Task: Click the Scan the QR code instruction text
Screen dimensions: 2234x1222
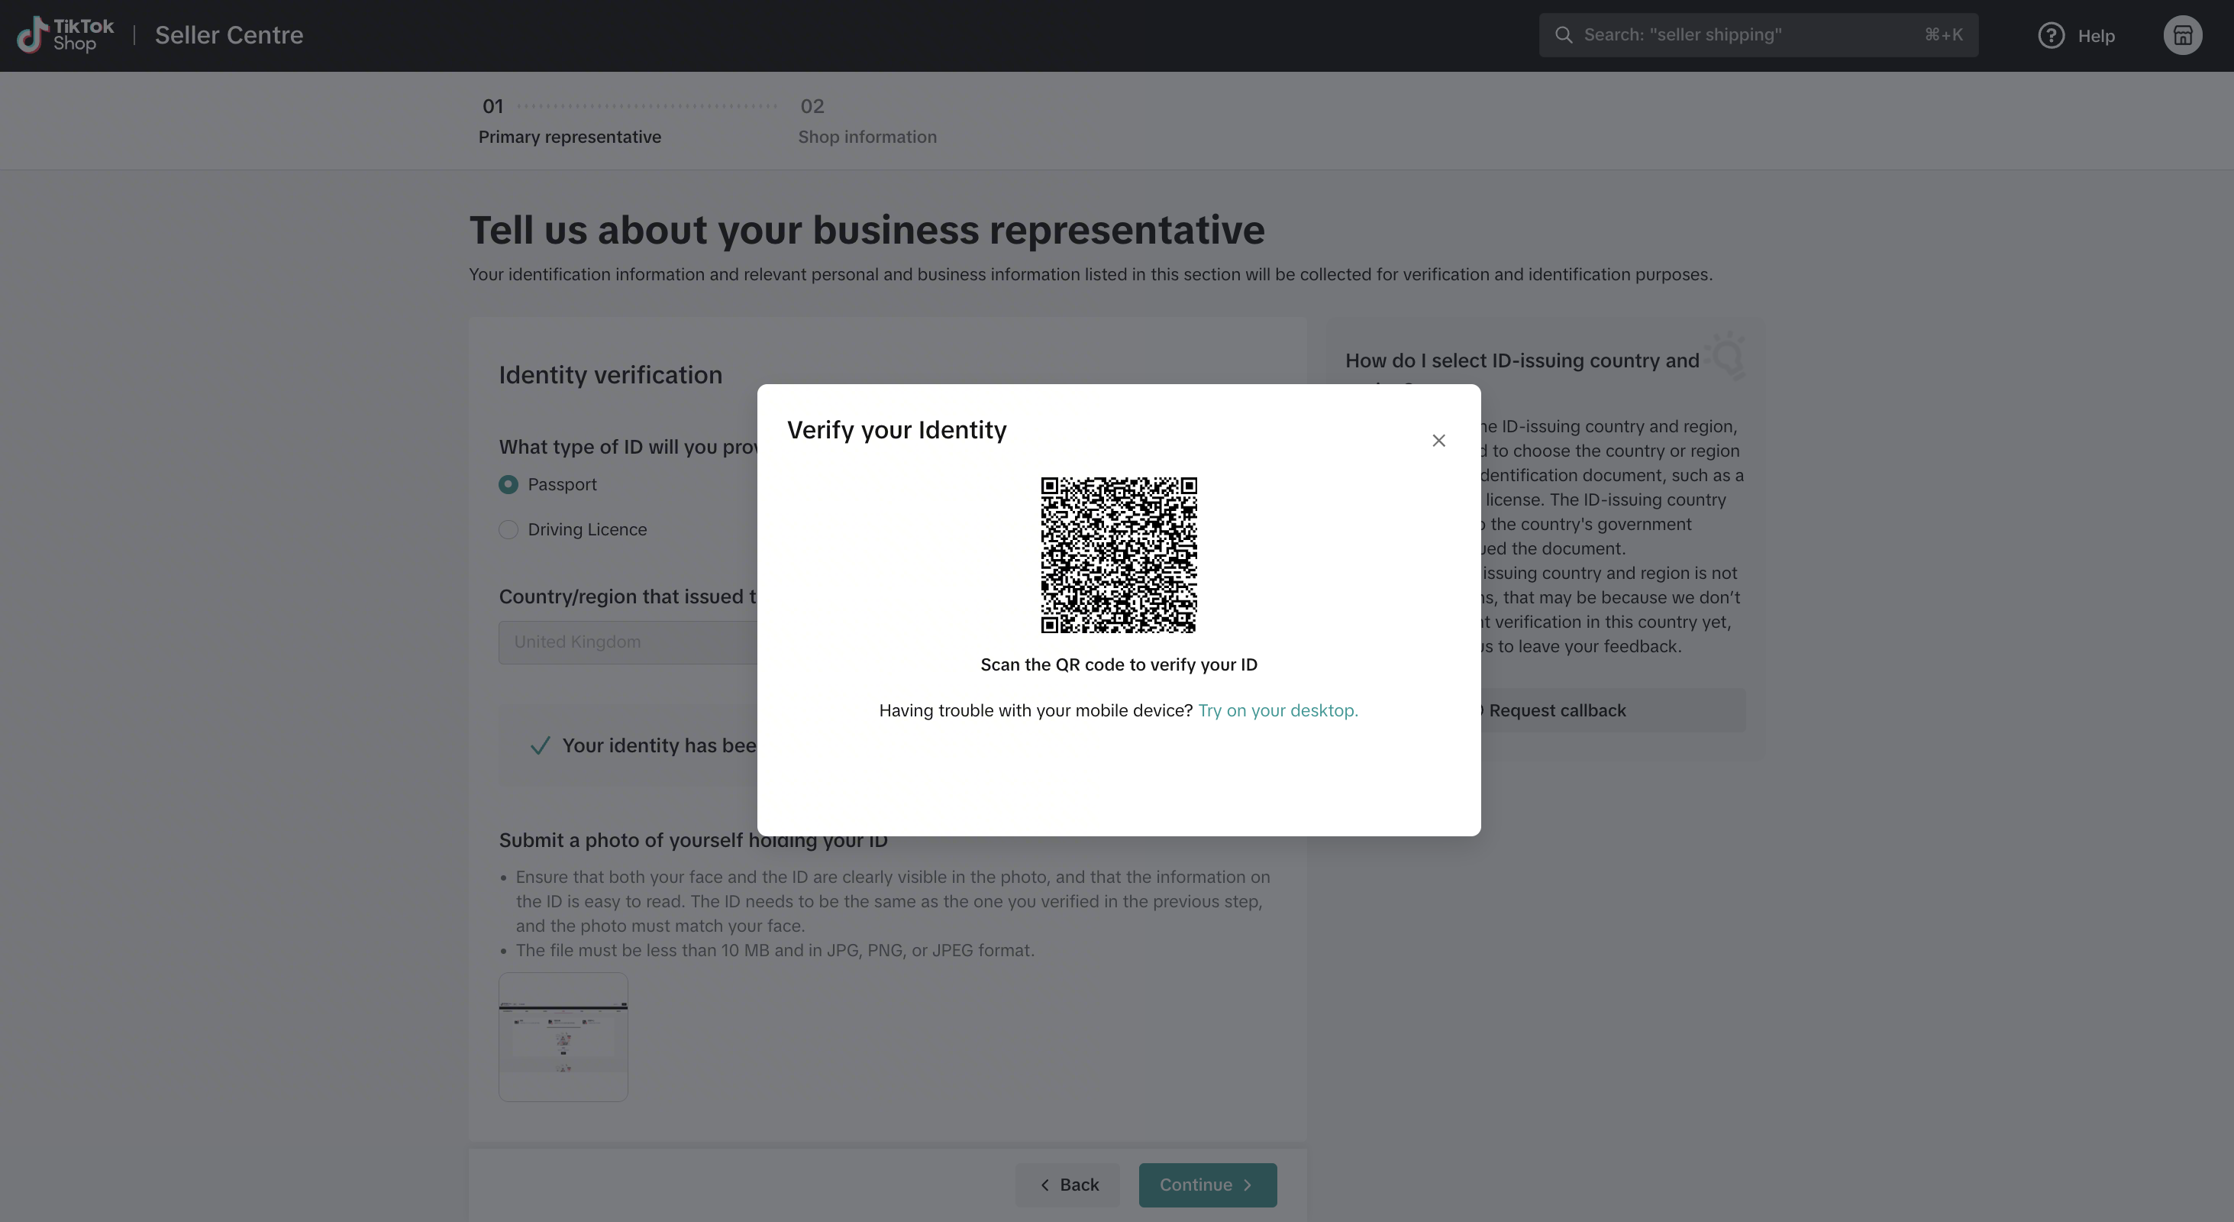Action: [1119, 665]
